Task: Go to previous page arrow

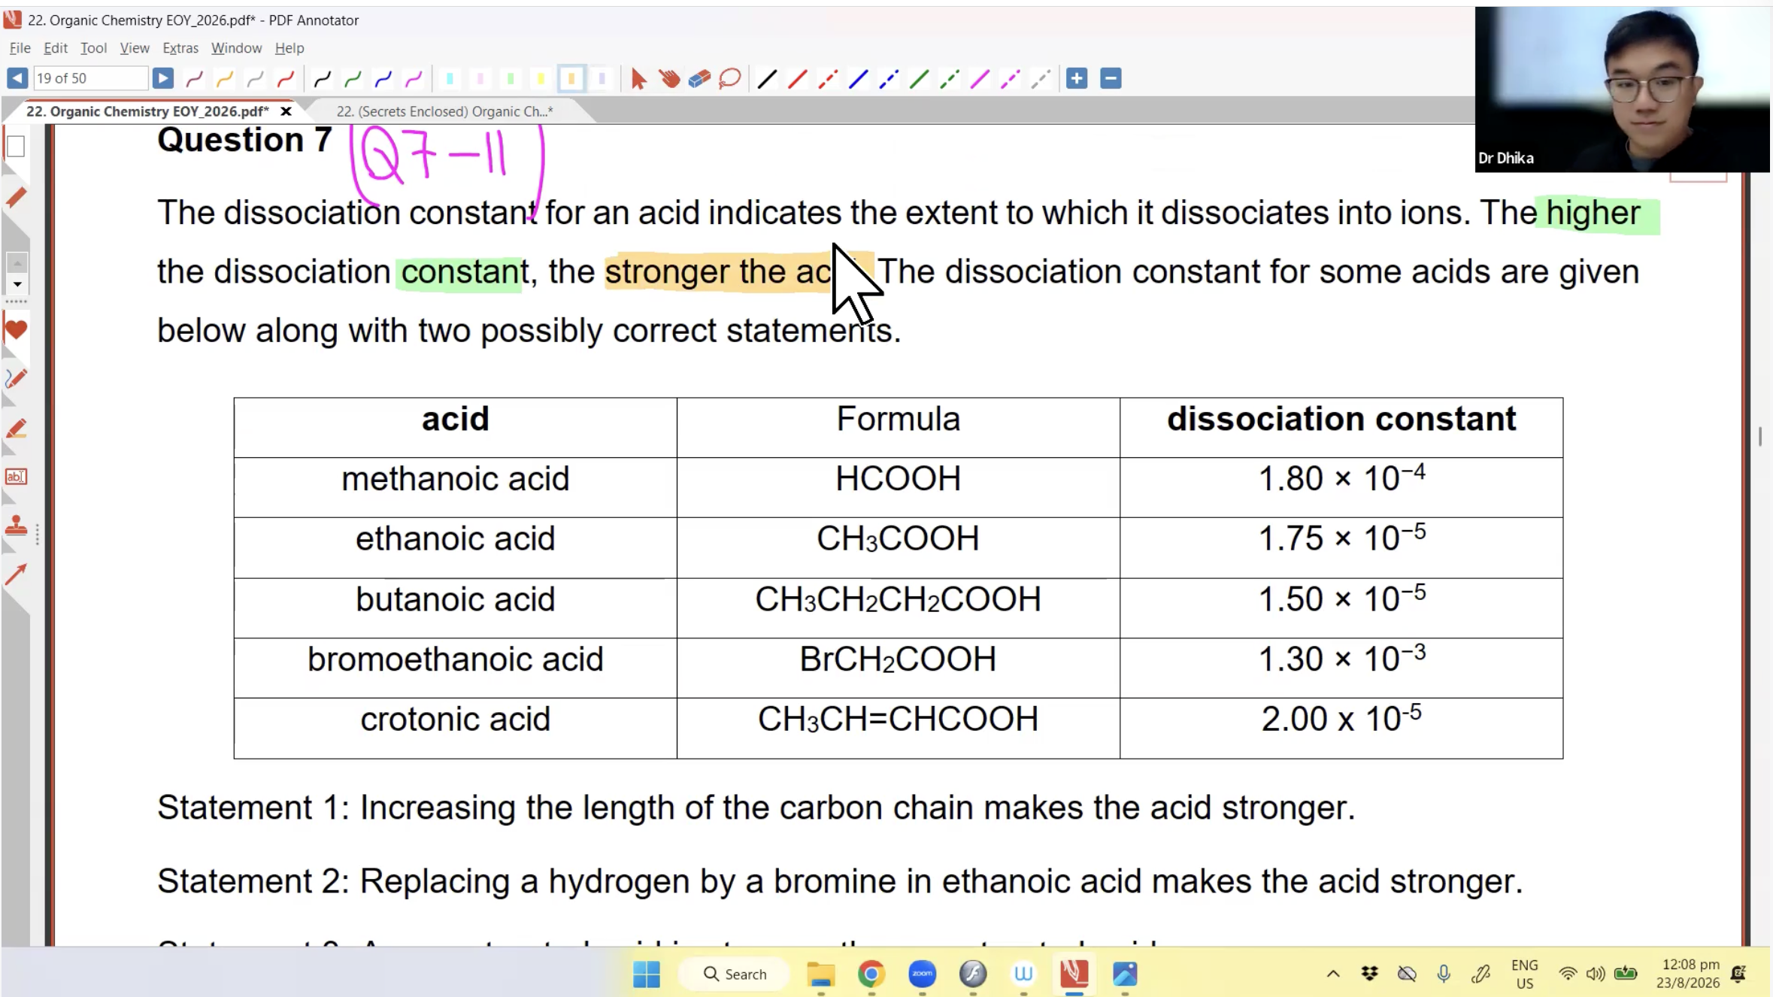Action: 17,78
